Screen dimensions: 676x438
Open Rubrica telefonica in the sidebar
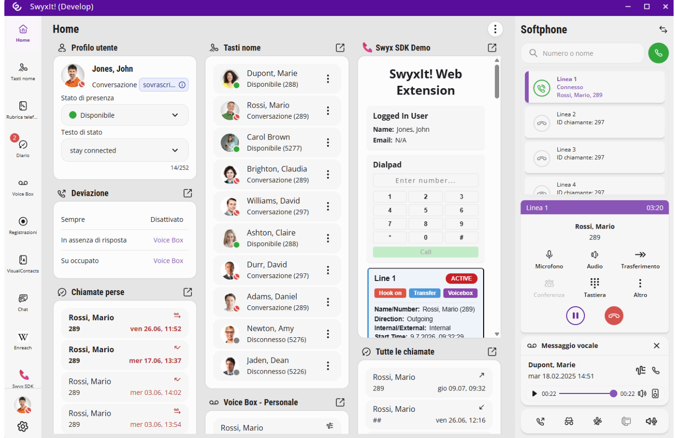point(23,110)
